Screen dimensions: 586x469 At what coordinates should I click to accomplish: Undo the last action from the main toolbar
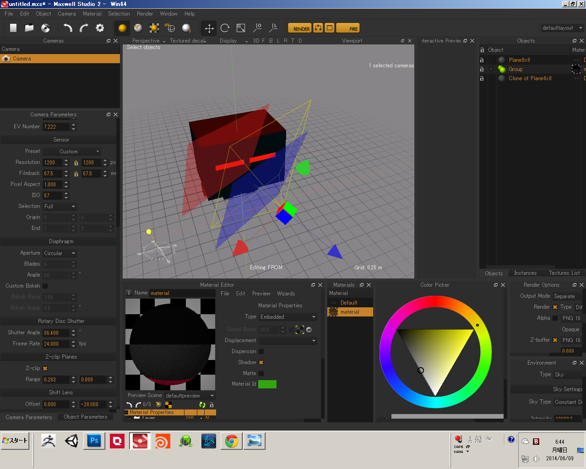click(68, 28)
